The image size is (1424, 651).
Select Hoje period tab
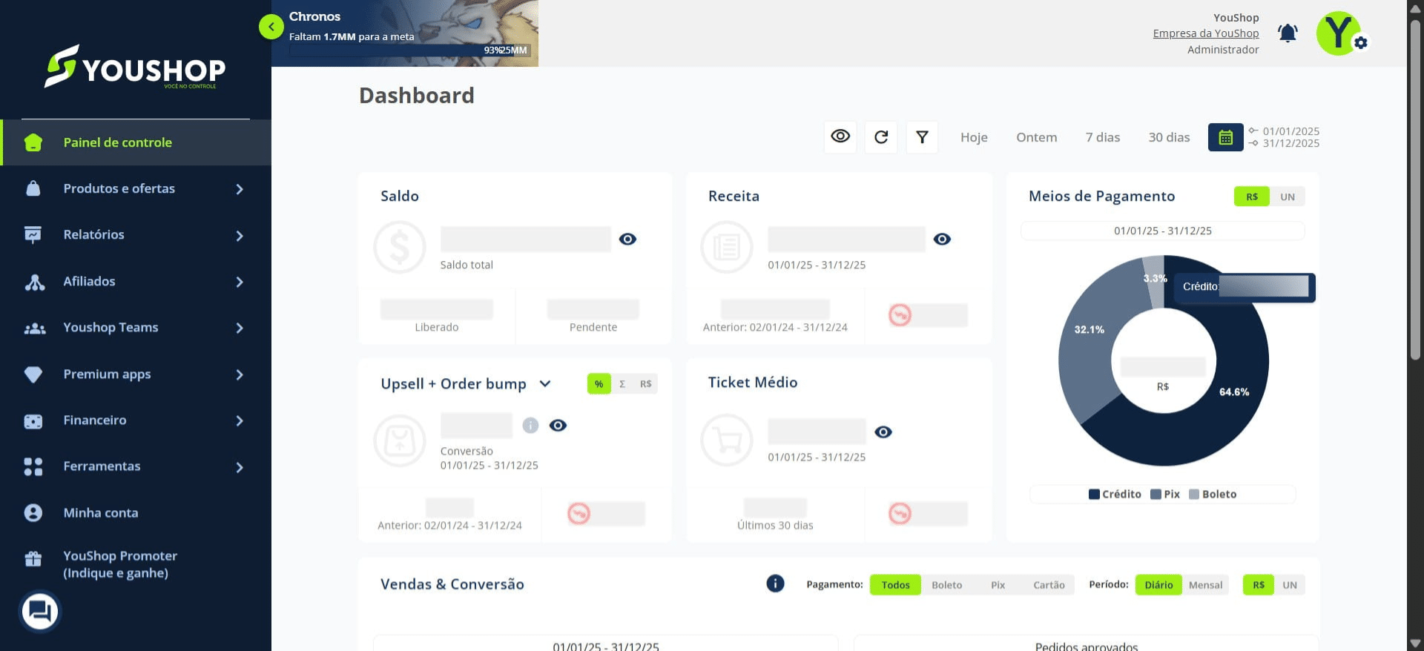(974, 137)
